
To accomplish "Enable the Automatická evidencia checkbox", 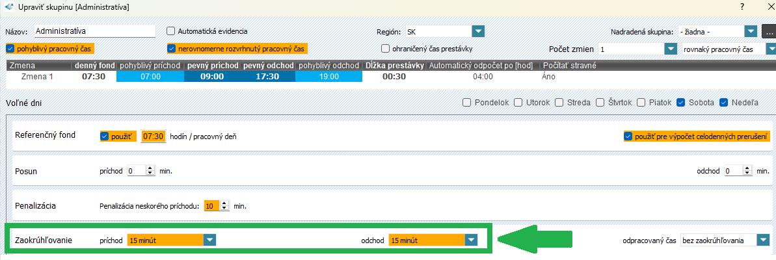I will [x=172, y=31].
